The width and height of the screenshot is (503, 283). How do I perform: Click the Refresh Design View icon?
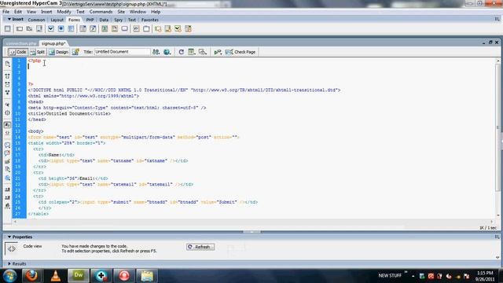182,52
